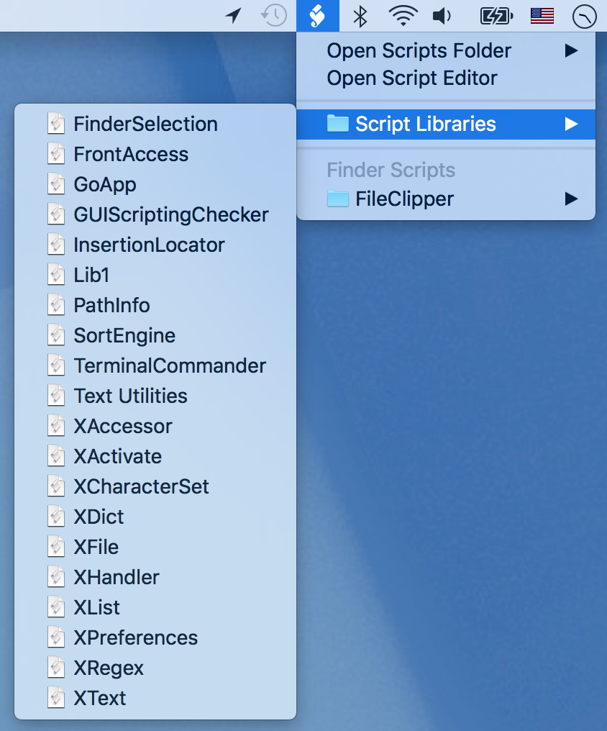Choose the TerminalCommander script
The width and height of the screenshot is (607, 731).
pos(170,365)
